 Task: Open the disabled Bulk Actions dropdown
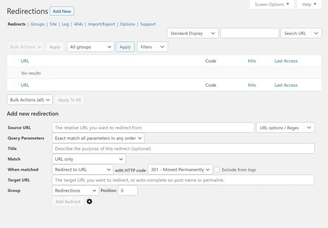pos(26,47)
